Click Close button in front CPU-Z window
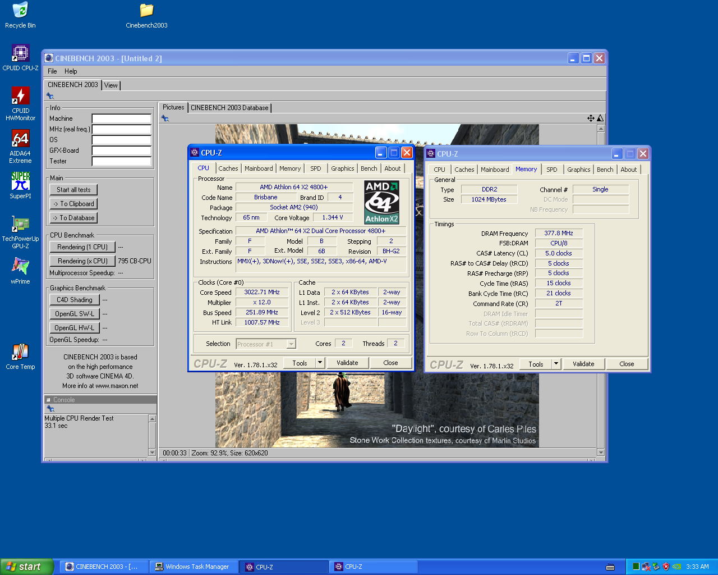Screen dimensions: 718x575 click(x=391, y=363)
